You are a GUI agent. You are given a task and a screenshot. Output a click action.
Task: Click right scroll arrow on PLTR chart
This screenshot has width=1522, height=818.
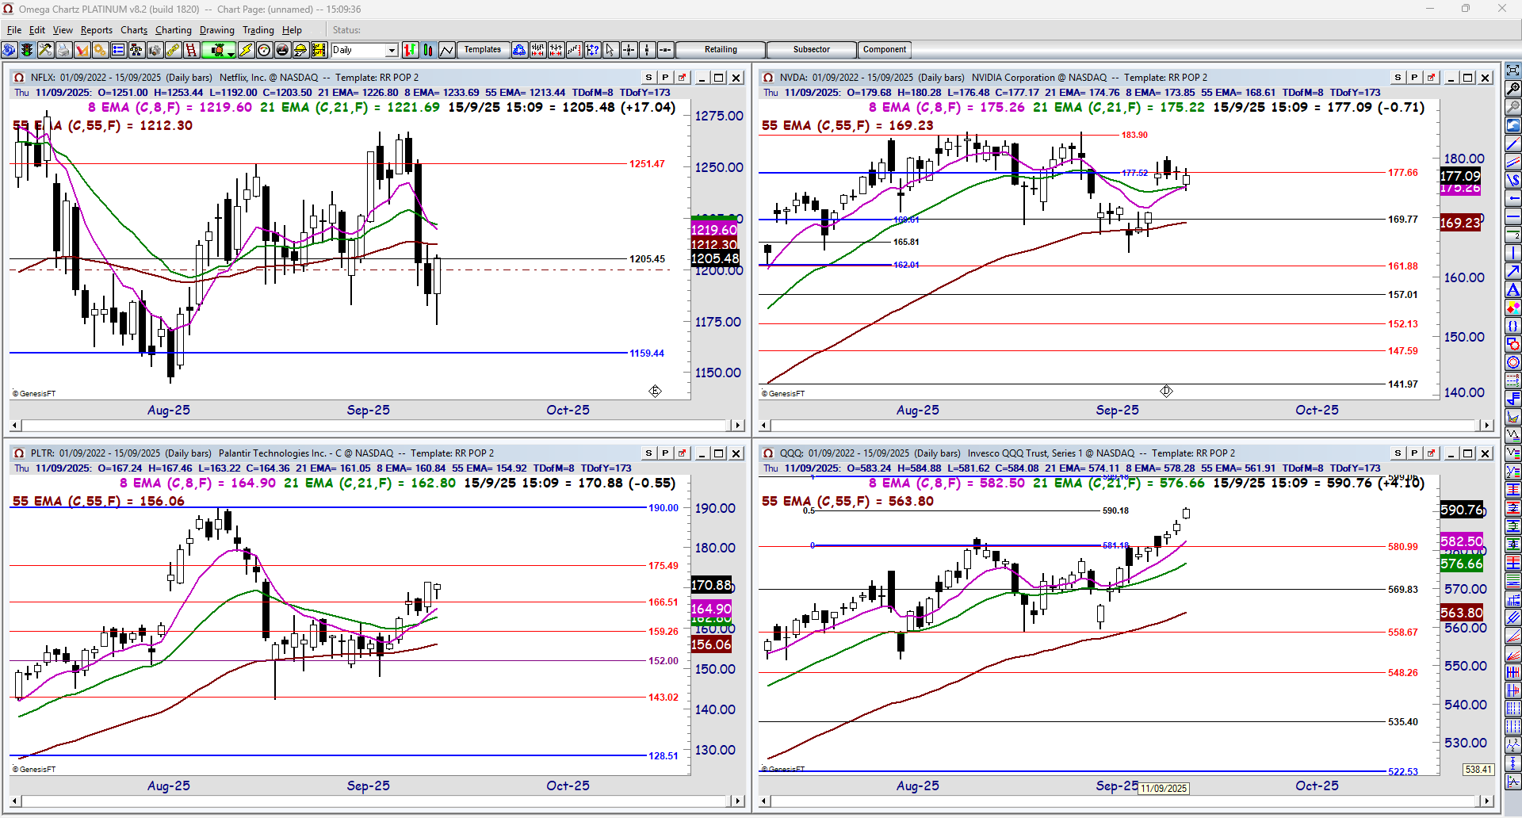(738, 801)
